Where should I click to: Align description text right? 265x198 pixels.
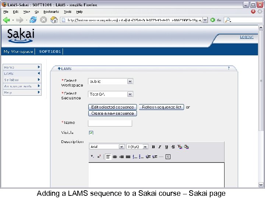pos(121,157)
